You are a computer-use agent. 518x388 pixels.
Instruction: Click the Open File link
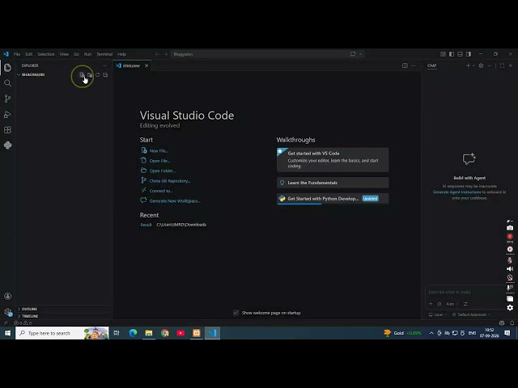(159, 161)
